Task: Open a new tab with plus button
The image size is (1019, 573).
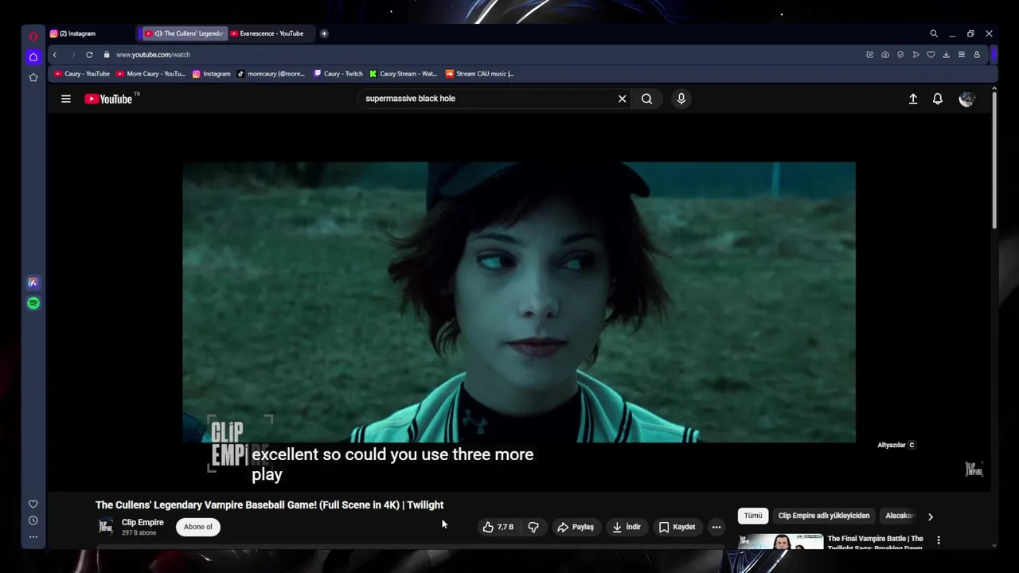Action: point(324,33)
